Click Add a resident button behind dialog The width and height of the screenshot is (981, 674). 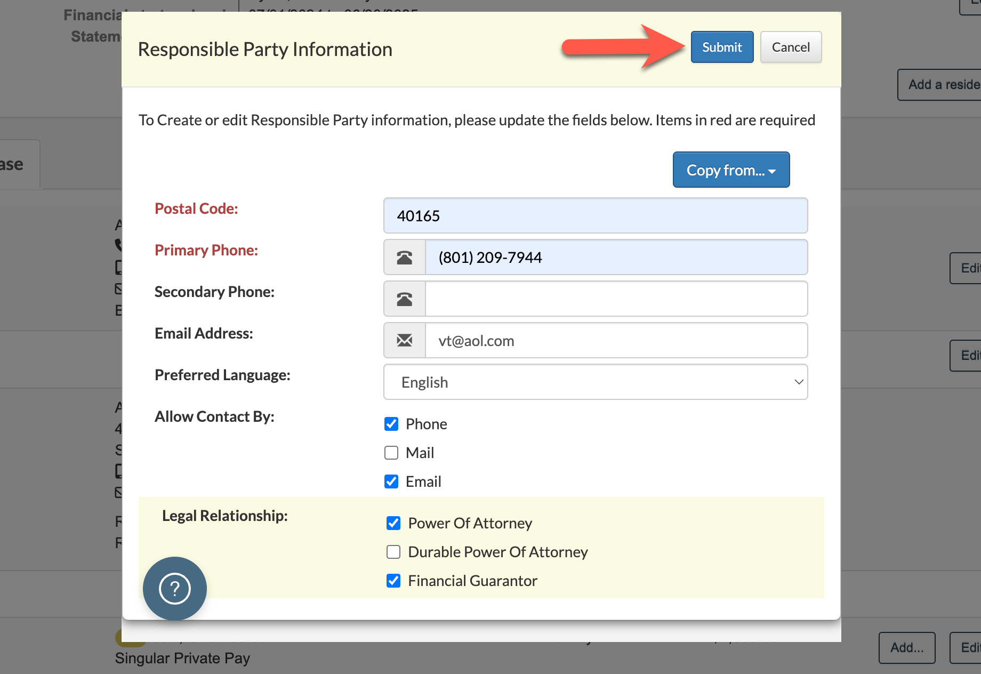point(940,85)
